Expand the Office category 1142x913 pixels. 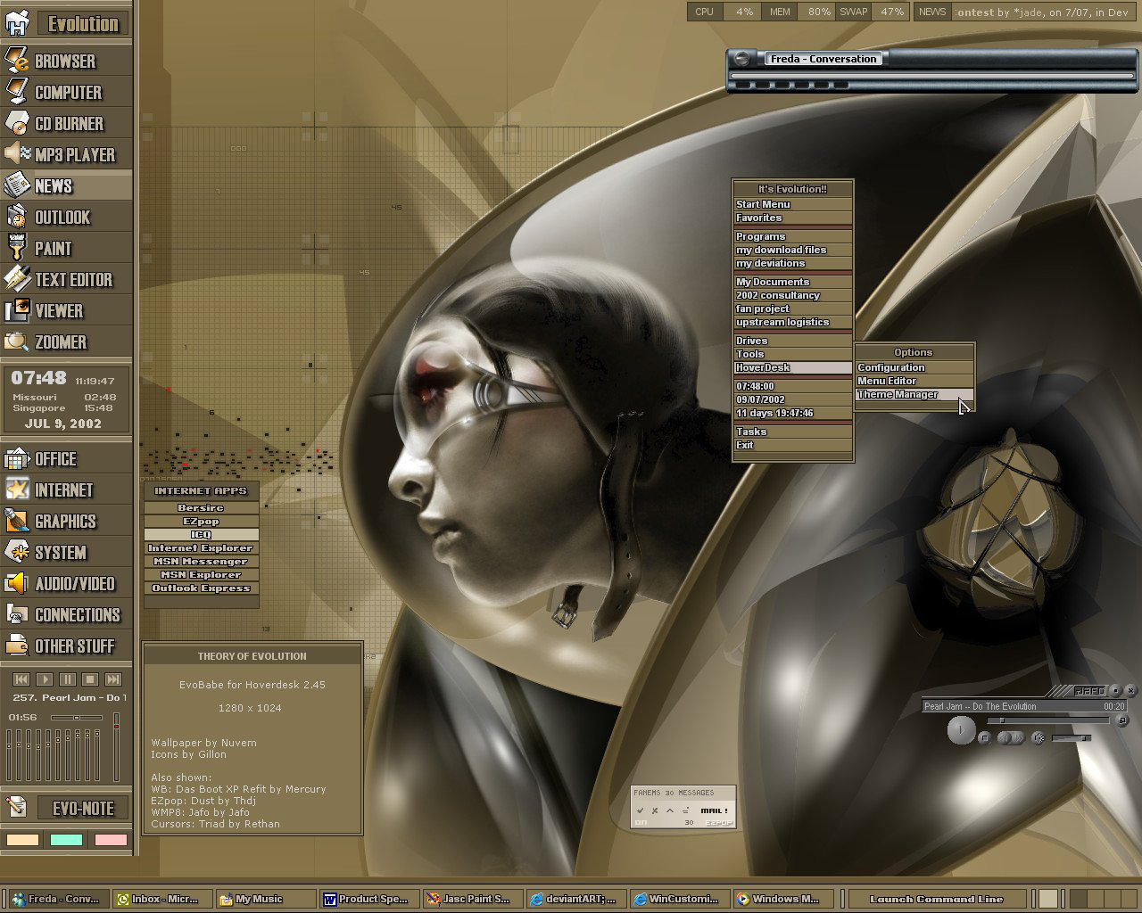coord(66,459)
